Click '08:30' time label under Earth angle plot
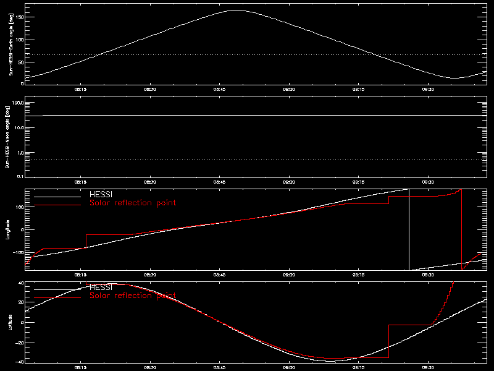Viewport: 494px width, 371px height. 150,90
